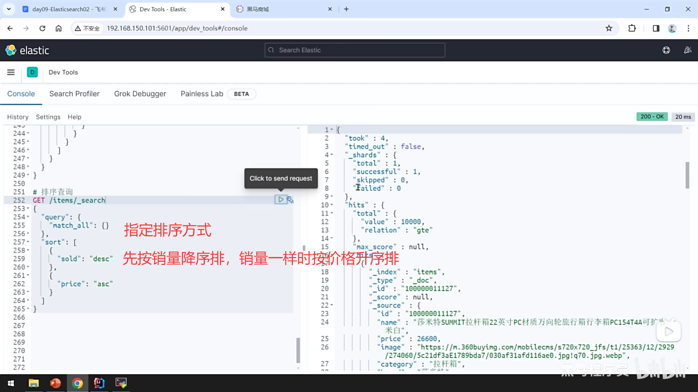Bookmark page with the star icon

(609, 28)
